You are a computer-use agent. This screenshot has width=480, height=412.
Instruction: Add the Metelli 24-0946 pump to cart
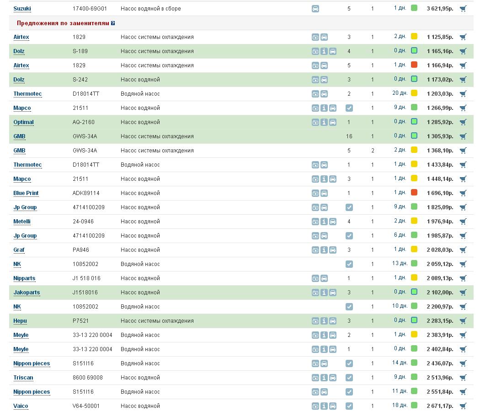pos(463,222)
